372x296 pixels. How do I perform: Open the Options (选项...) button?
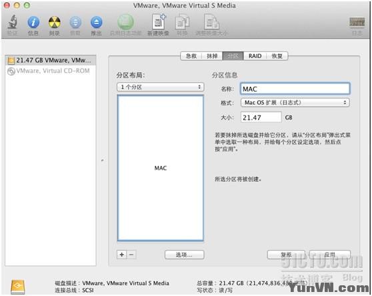click(x=184, y=255)
